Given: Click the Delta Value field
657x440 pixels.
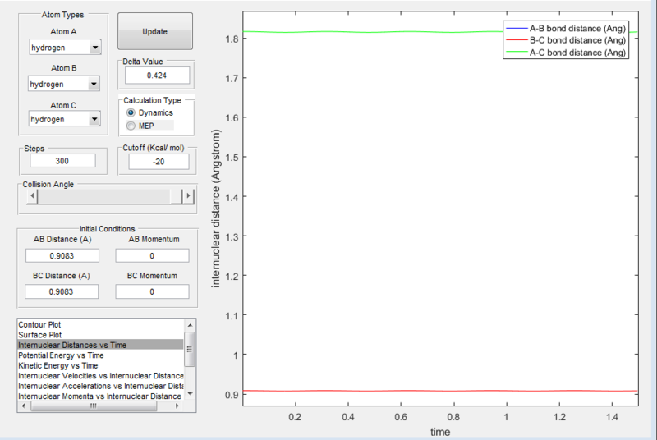Looking at the screenshot, I should (157, 76).
